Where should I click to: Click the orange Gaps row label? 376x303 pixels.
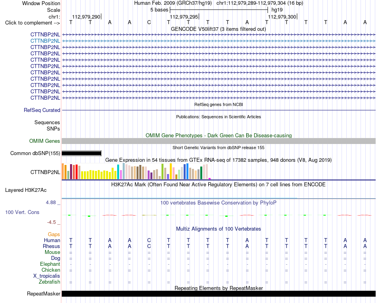[54, 235]
